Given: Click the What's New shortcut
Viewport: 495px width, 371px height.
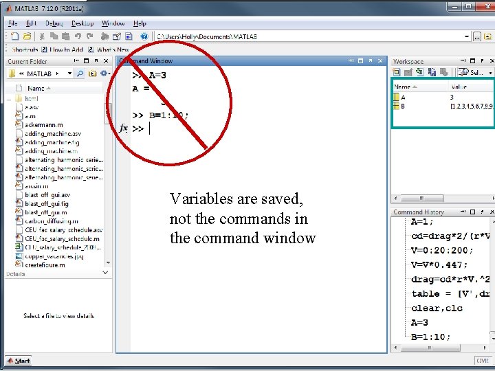Looking at the screenshot, I should 109,49.
